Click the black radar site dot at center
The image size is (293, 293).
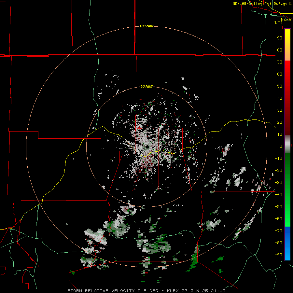tap(147, 147)
